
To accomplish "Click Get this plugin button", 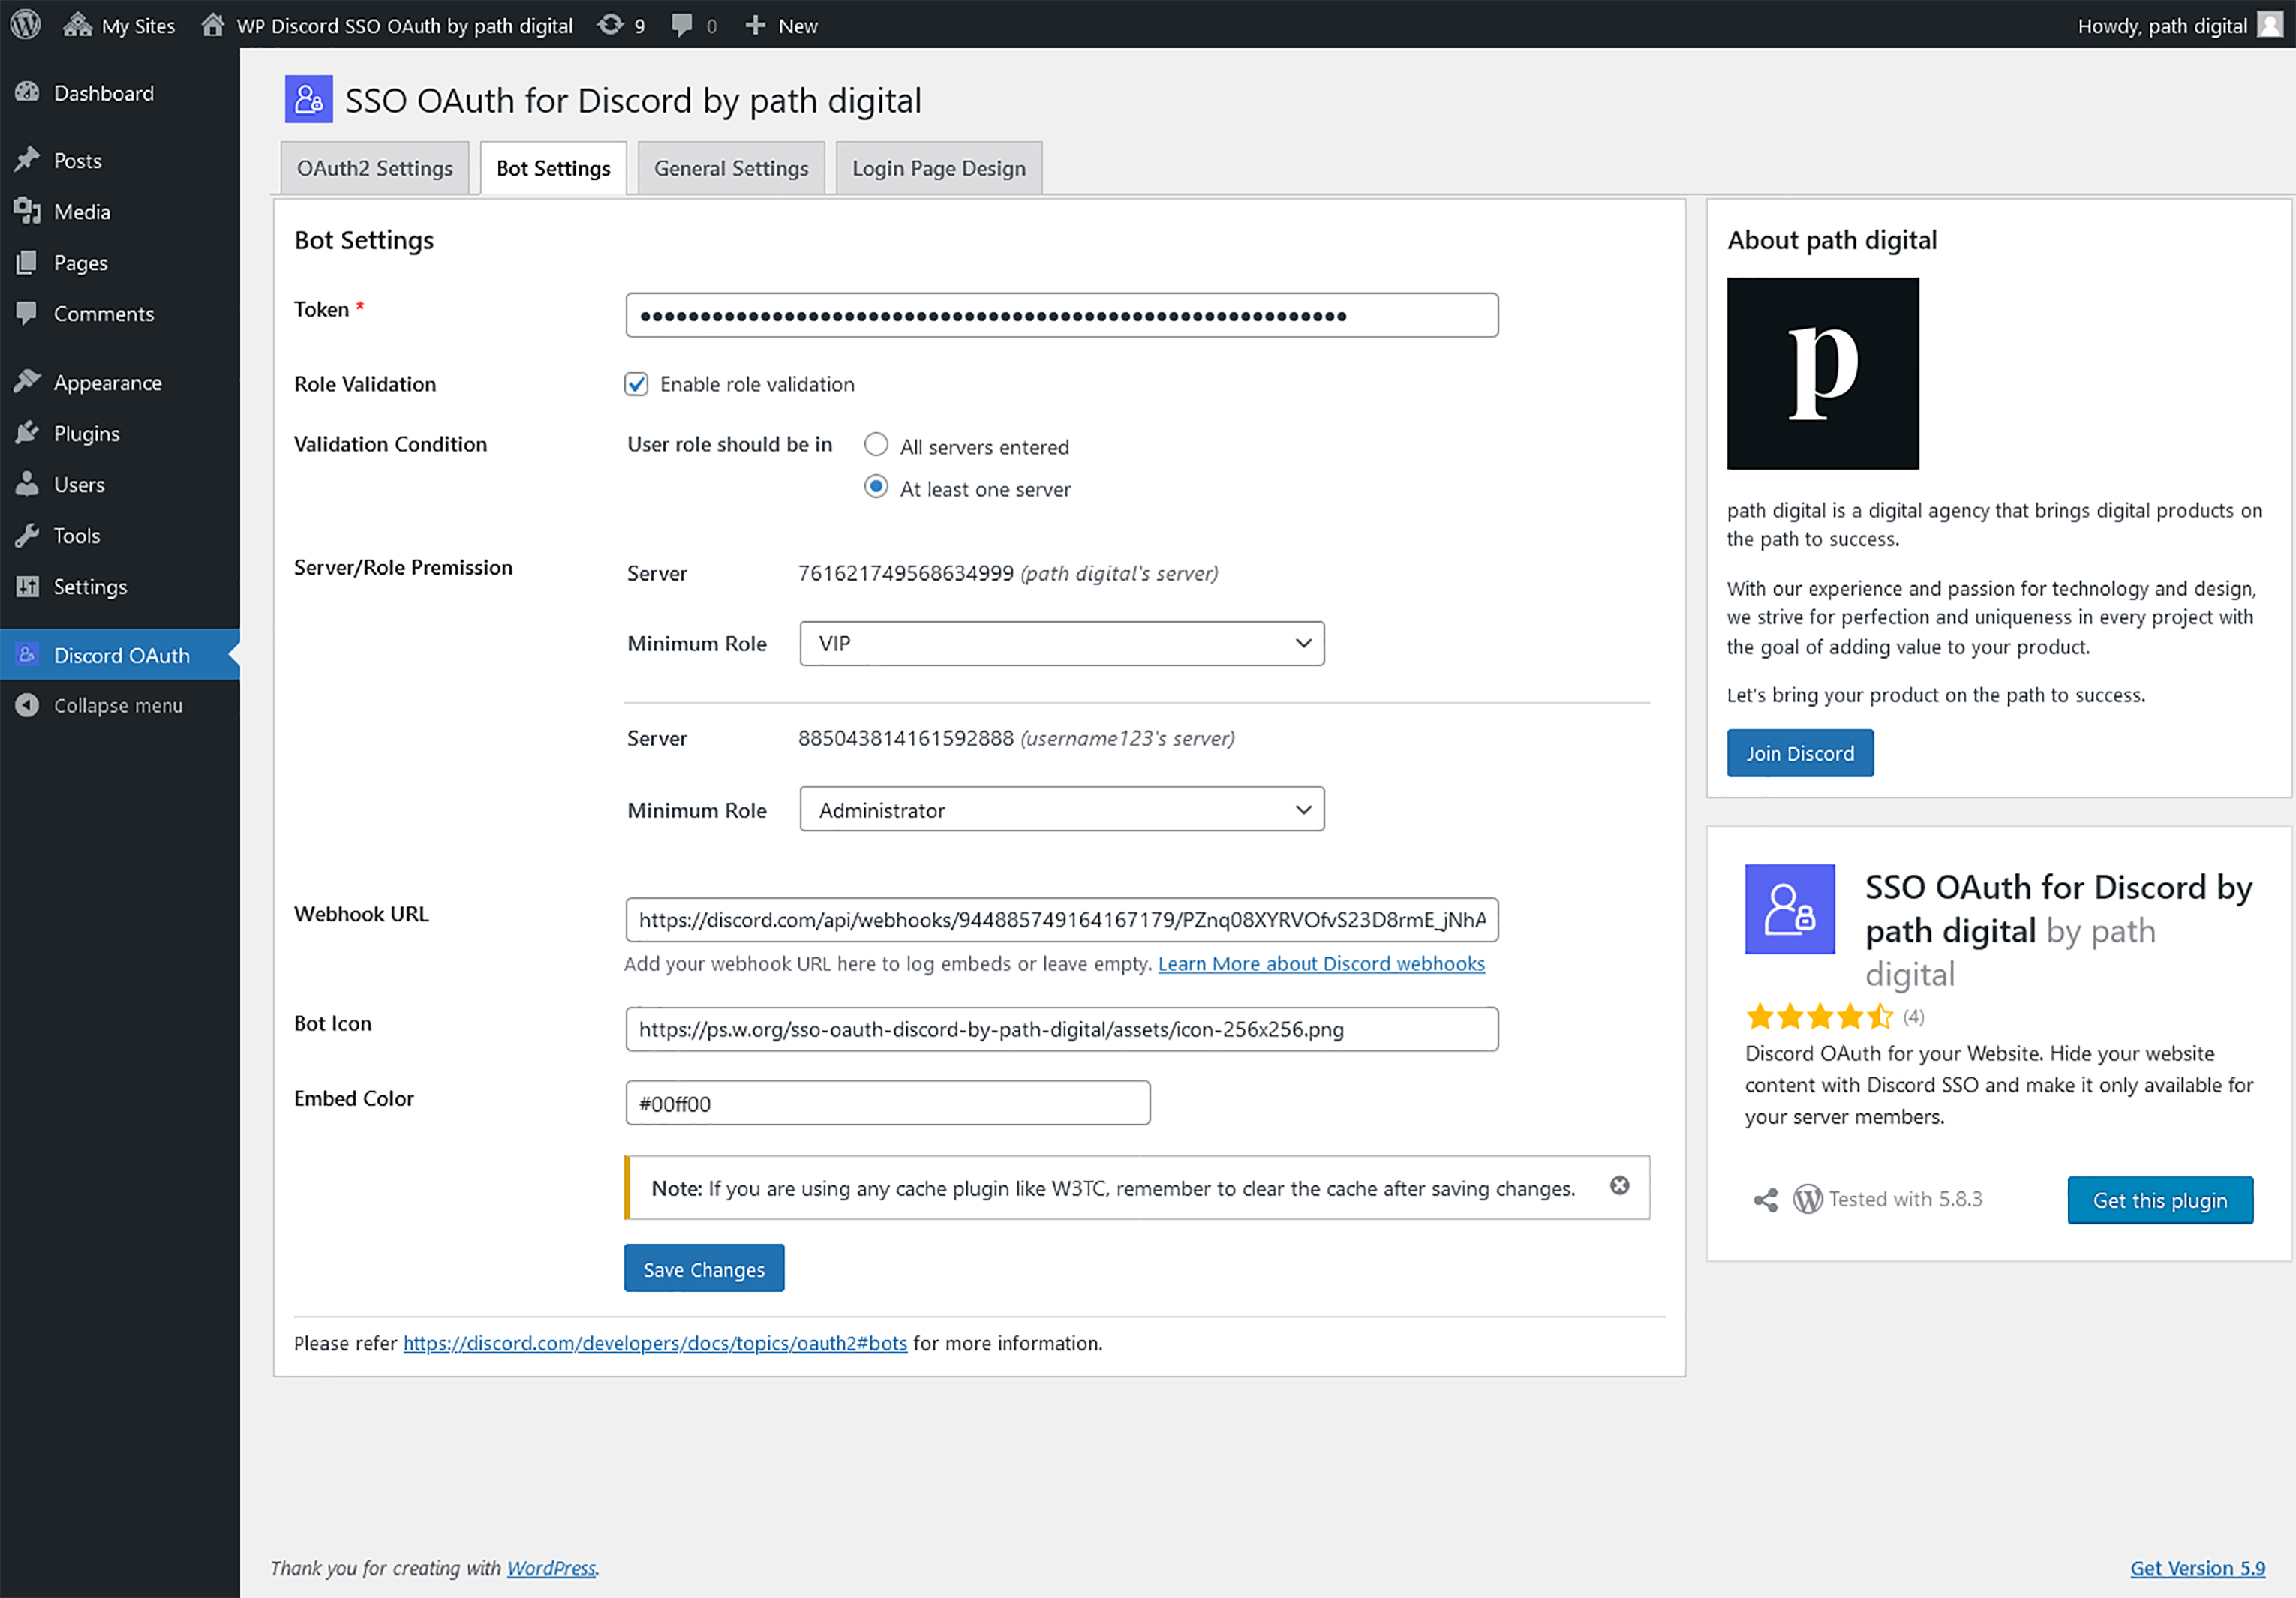I will 2160,1200.
